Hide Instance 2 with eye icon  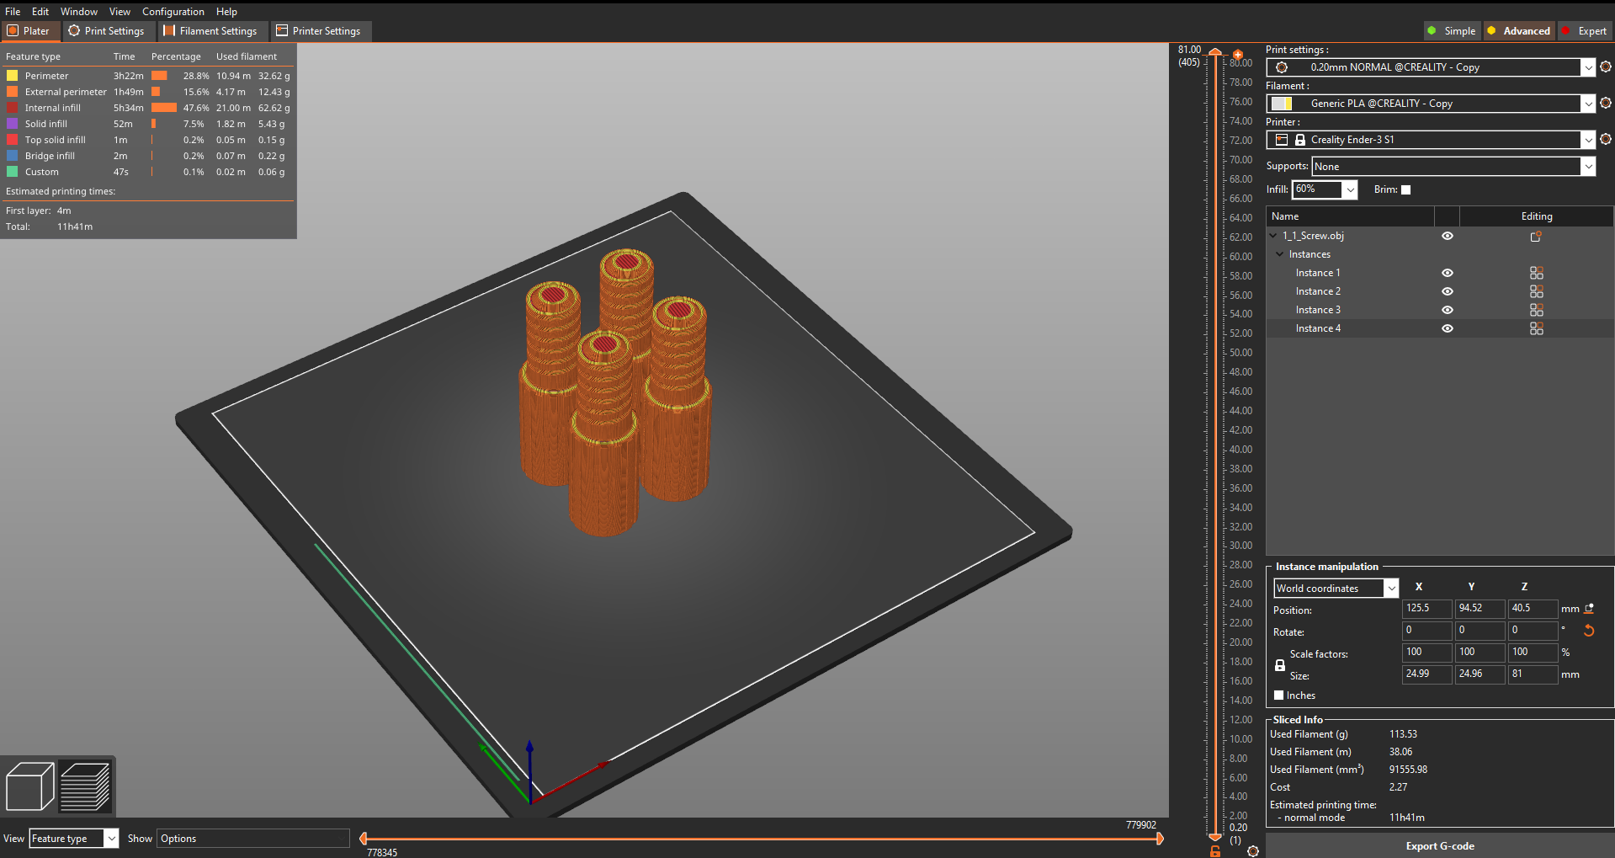pyautogui.click(x=1448, y=291)
